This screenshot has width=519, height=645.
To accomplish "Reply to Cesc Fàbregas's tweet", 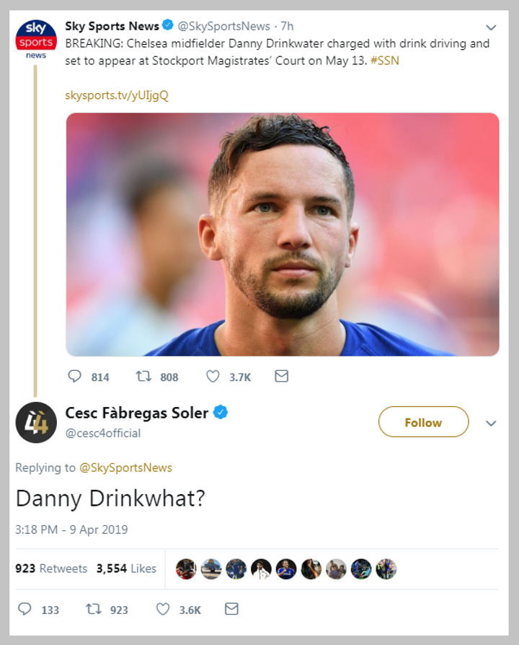I will point(25,610).
